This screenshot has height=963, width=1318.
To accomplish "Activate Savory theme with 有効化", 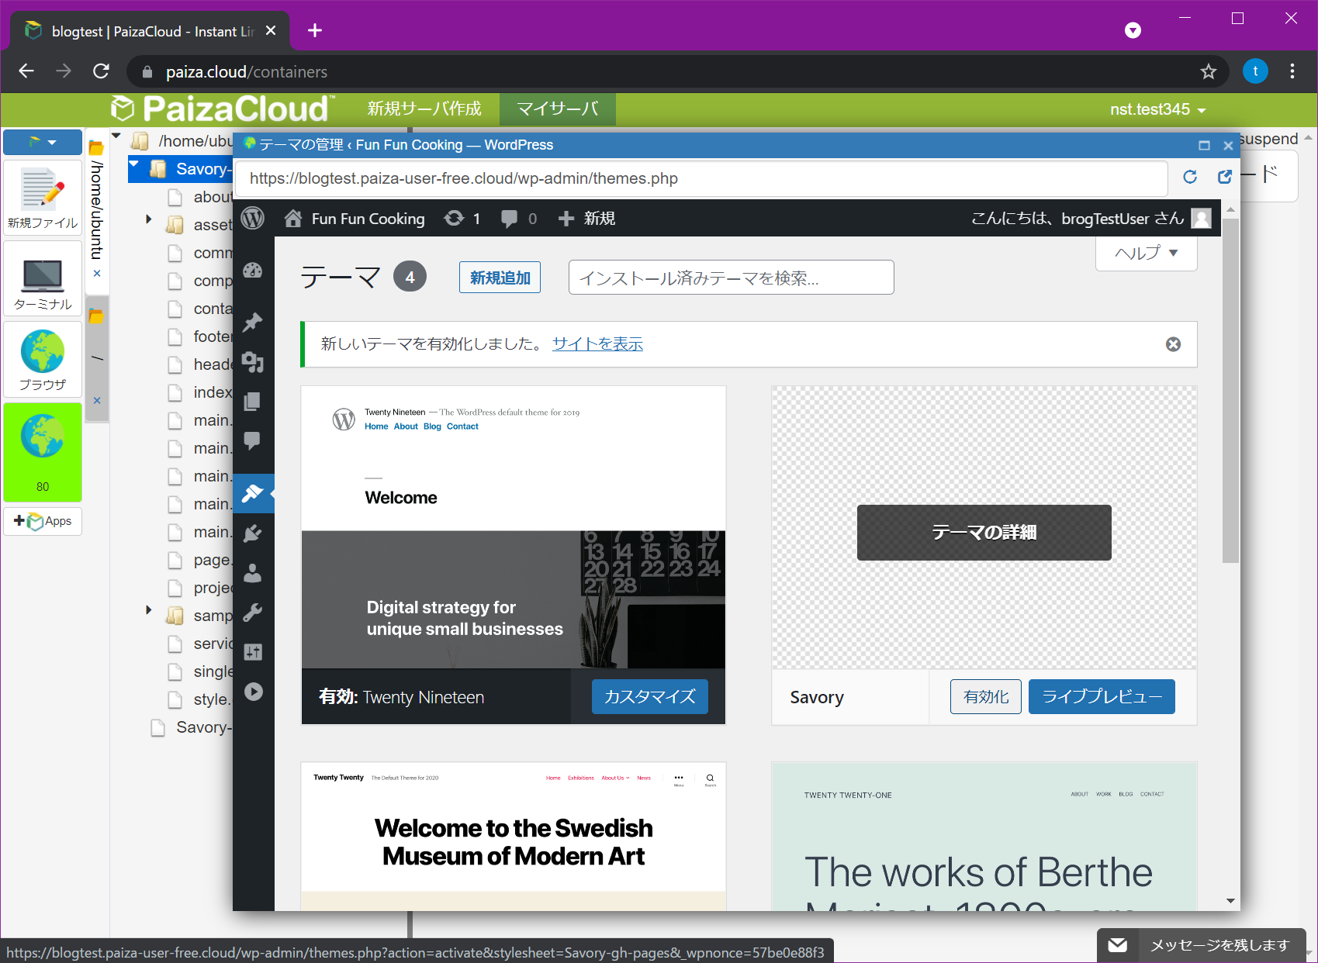I will [986, 697].
